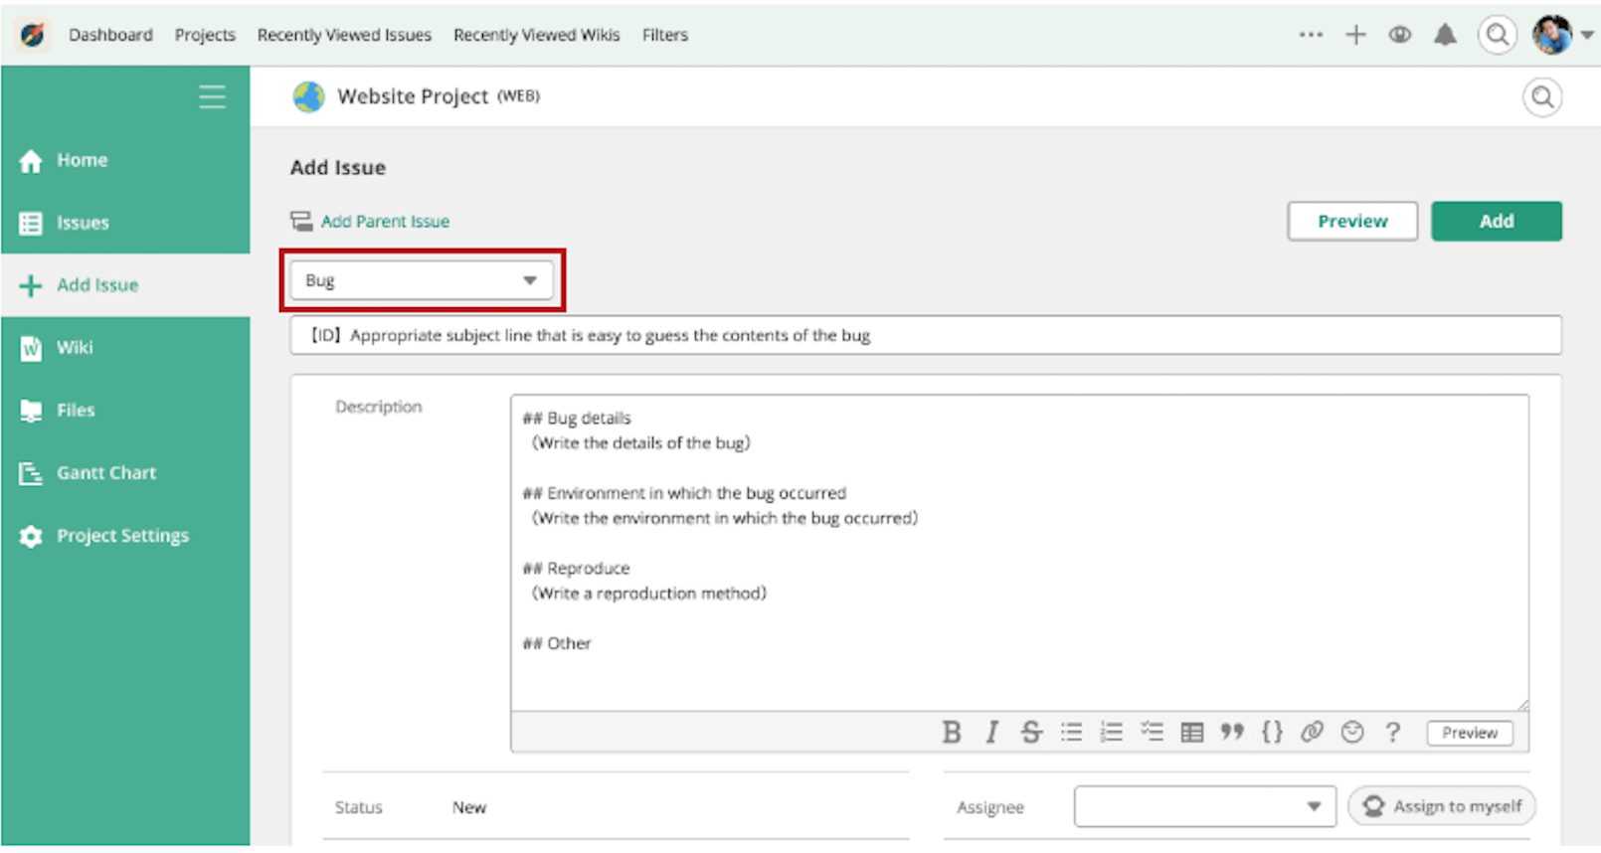Open Filters in top navigation

click(x=664, y=35)
